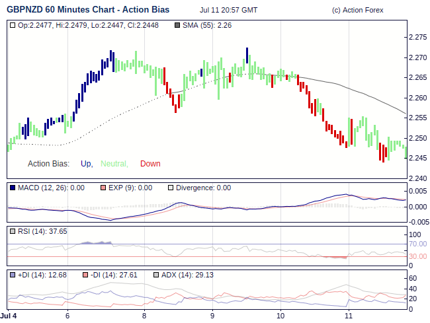Click the Divergence legend square

point(170,188)
